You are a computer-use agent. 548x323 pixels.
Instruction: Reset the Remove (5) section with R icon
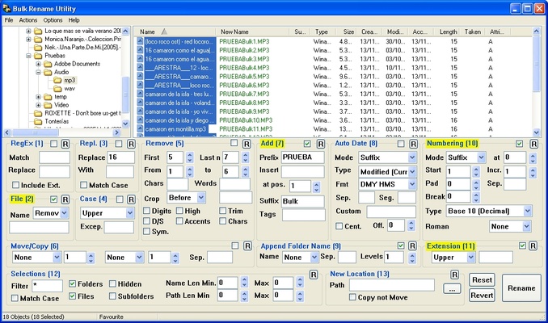coord(247,143)
